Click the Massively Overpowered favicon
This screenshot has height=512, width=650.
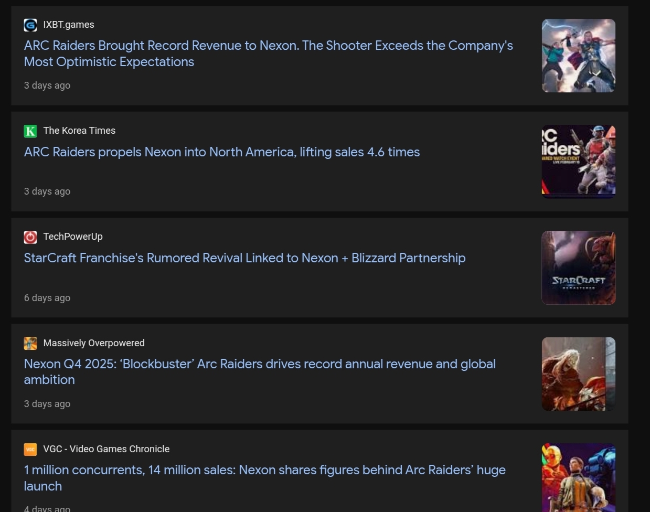[x=30, y=343]
